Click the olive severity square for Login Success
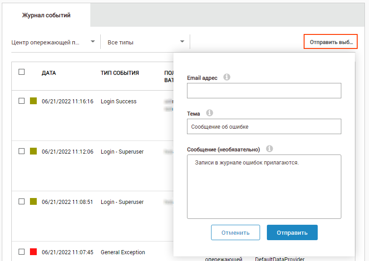 (x=33, y=101)
